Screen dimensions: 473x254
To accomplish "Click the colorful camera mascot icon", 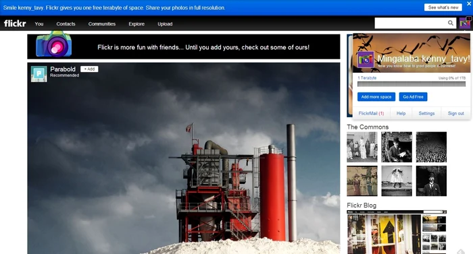I will tap(54, 44).
